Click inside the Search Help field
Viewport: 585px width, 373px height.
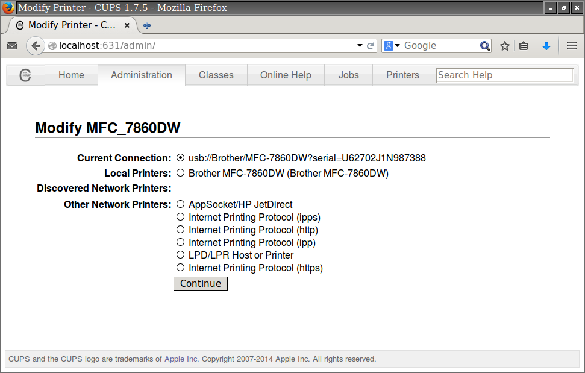coord(504,75)
